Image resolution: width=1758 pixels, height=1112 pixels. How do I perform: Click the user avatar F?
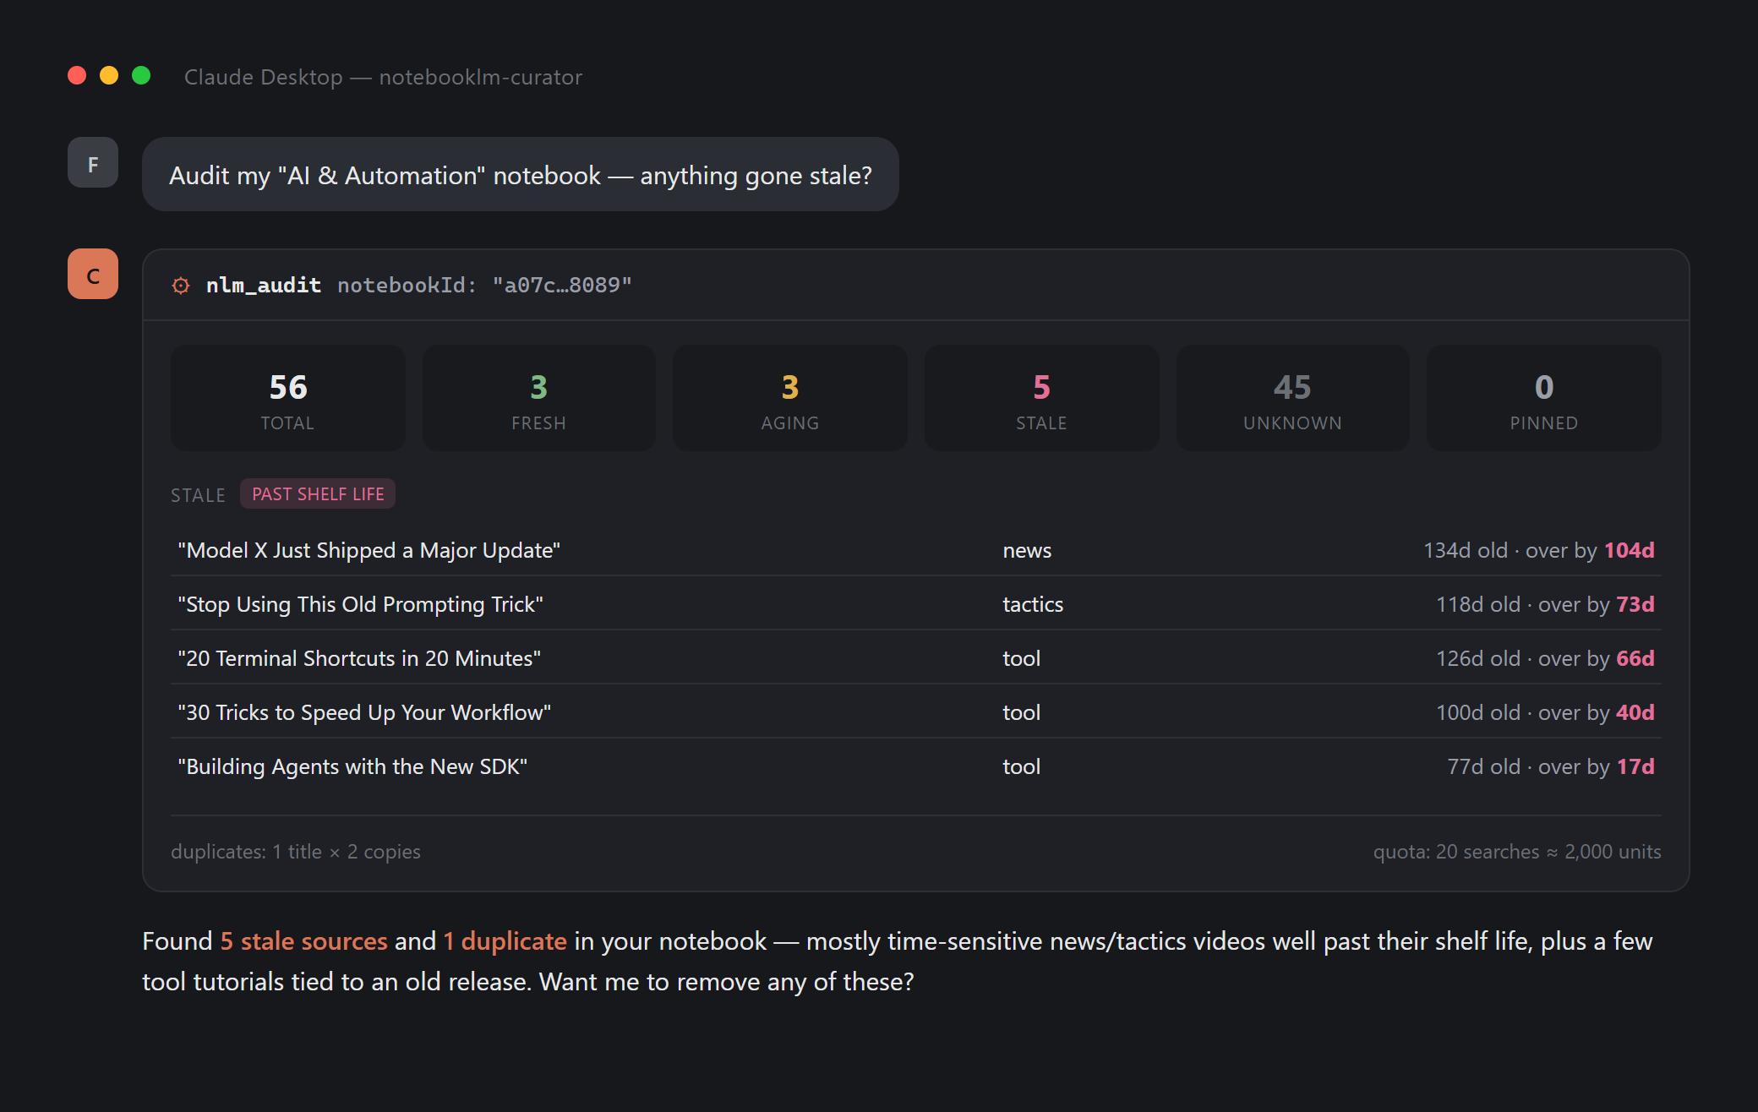[93, 162]
